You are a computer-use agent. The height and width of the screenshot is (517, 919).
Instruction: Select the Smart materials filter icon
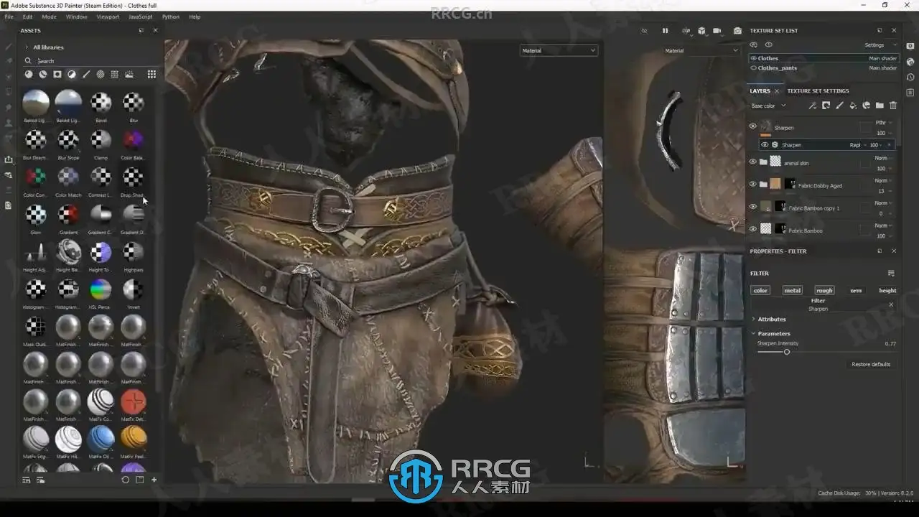[x=43, y=74]
